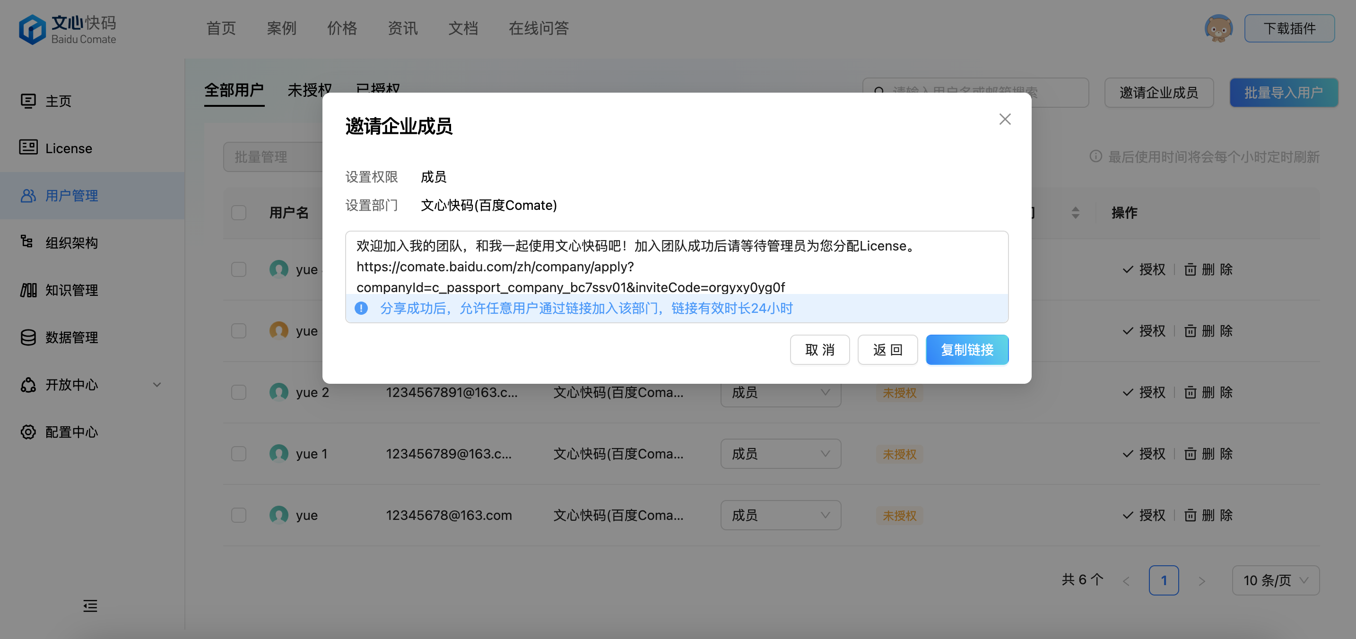
Task: Authorize the first yue row
Action: (x=1144, y=269)
